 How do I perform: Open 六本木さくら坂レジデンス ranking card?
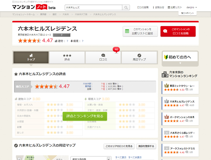point(180,135)
